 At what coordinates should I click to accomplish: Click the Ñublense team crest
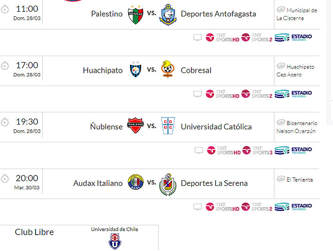pos(136,126)
